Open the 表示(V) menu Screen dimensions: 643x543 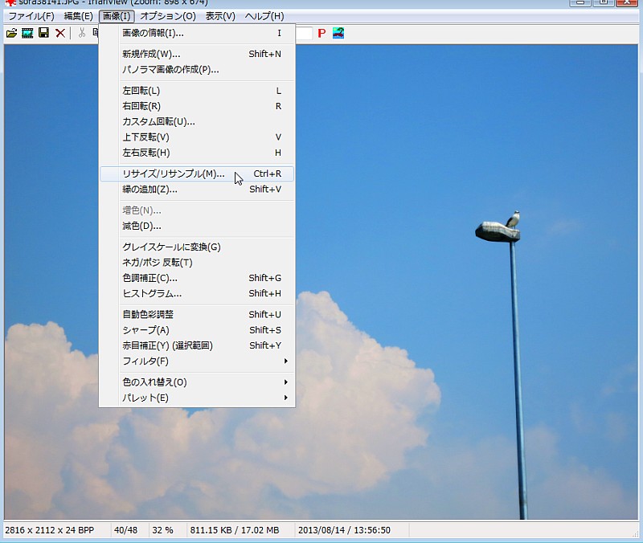(x=220, y=16)
